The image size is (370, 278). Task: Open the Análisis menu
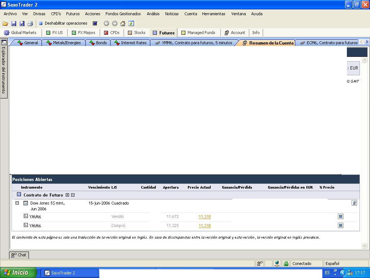[153, 14]
